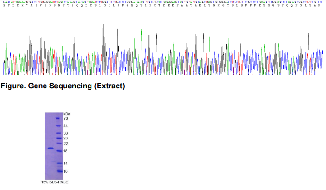Select the 22 kDa marker label
326x190 pixels.
(66, 143)
